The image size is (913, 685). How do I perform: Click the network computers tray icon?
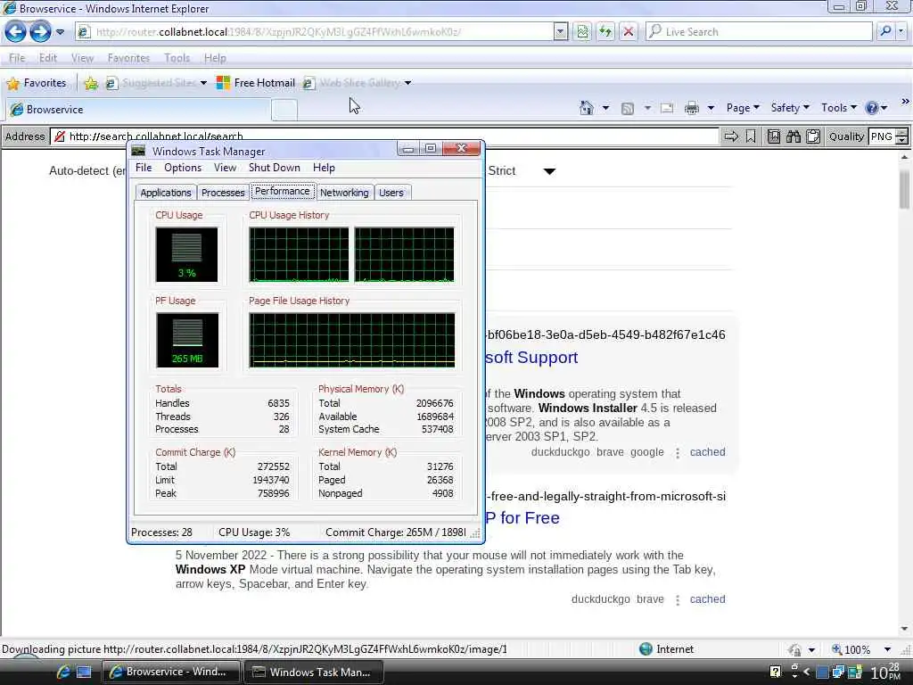[x=838, y=672]
